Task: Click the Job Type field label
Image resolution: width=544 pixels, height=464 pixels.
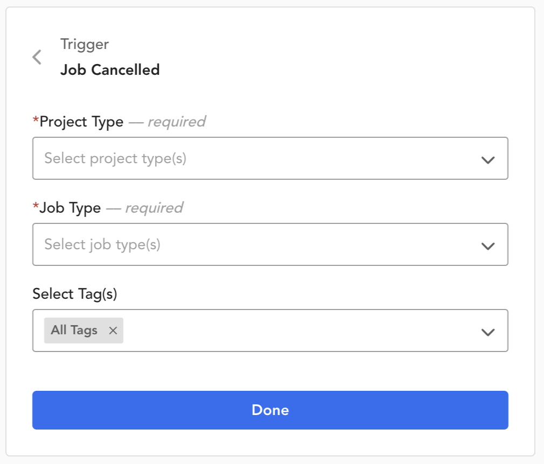Action: click(70, 208)
